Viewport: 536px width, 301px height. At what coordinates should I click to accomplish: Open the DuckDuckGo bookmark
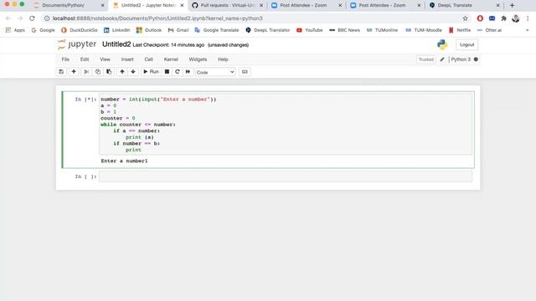coord(80,30)
